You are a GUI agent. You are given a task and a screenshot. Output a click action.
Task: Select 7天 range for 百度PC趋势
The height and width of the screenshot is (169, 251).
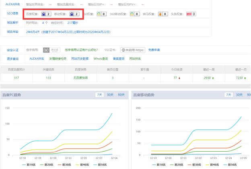pos(99,94)
